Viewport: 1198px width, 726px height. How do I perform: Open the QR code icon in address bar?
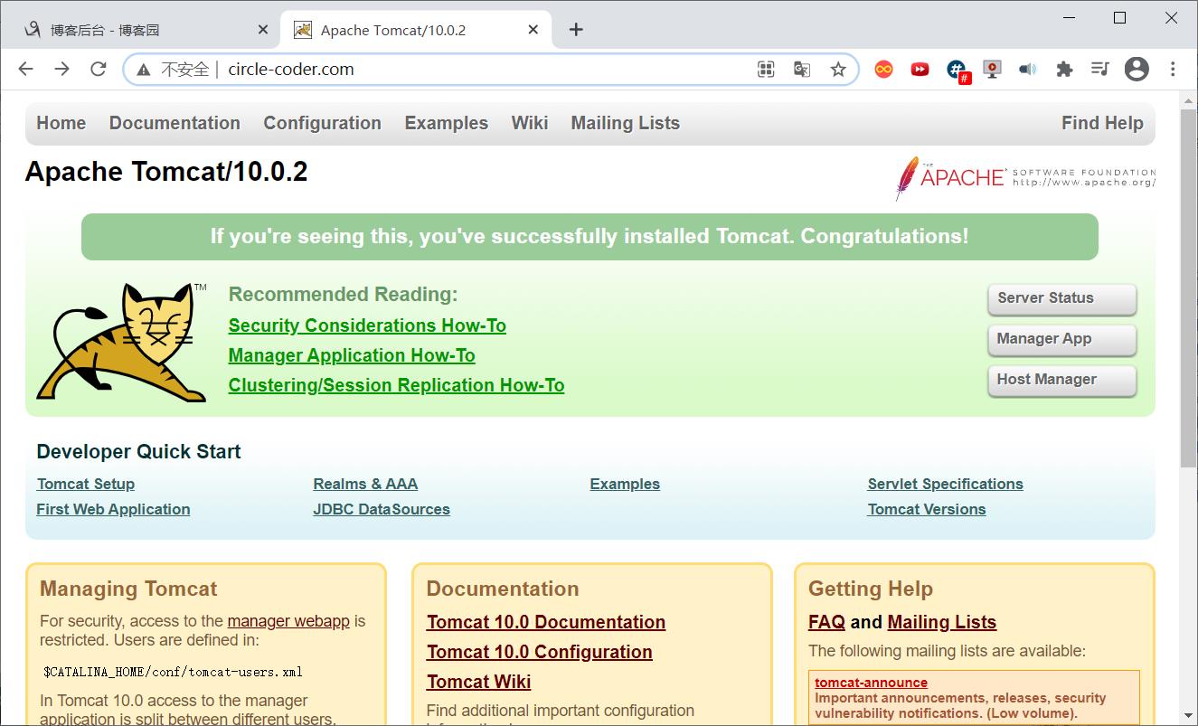[766, 69]
